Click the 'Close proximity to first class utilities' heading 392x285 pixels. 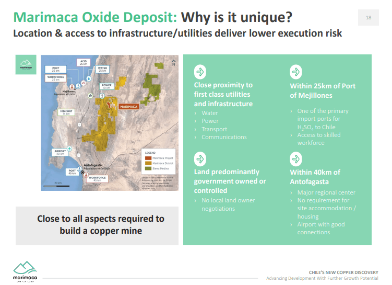tap(223, 94)
